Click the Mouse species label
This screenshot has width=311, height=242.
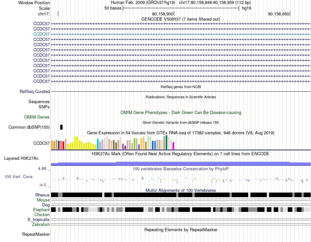tap(43, 200)
